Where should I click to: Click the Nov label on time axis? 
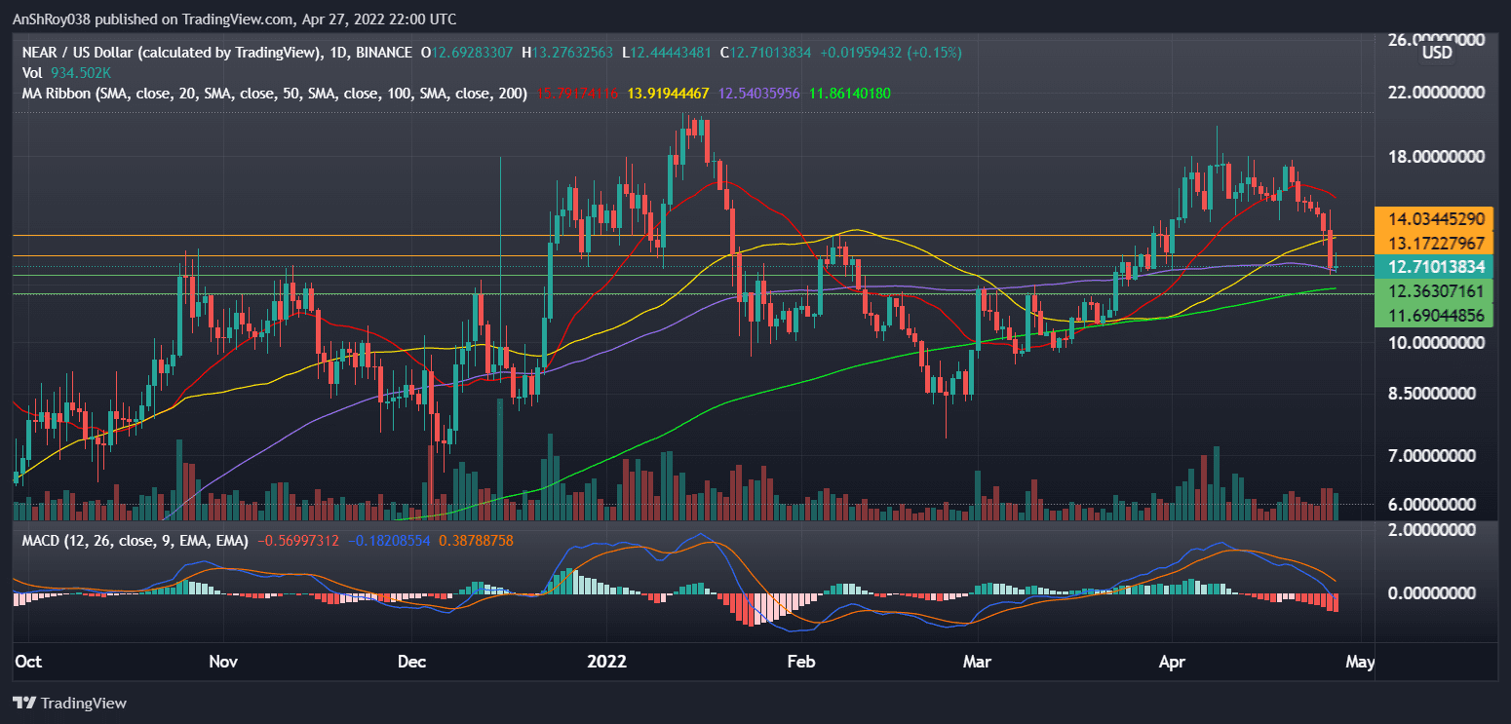click(224, 663)
